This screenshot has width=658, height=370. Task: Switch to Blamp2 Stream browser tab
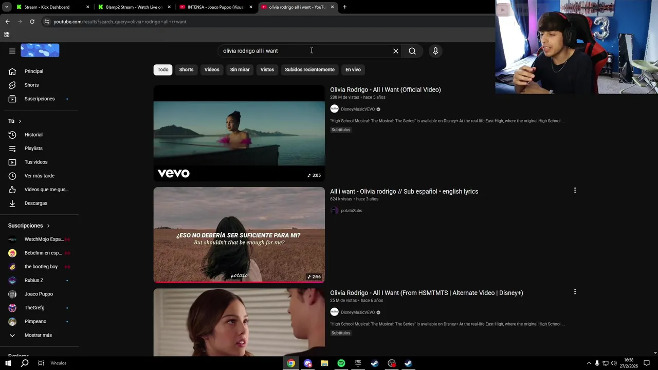(x=134, y=7)
